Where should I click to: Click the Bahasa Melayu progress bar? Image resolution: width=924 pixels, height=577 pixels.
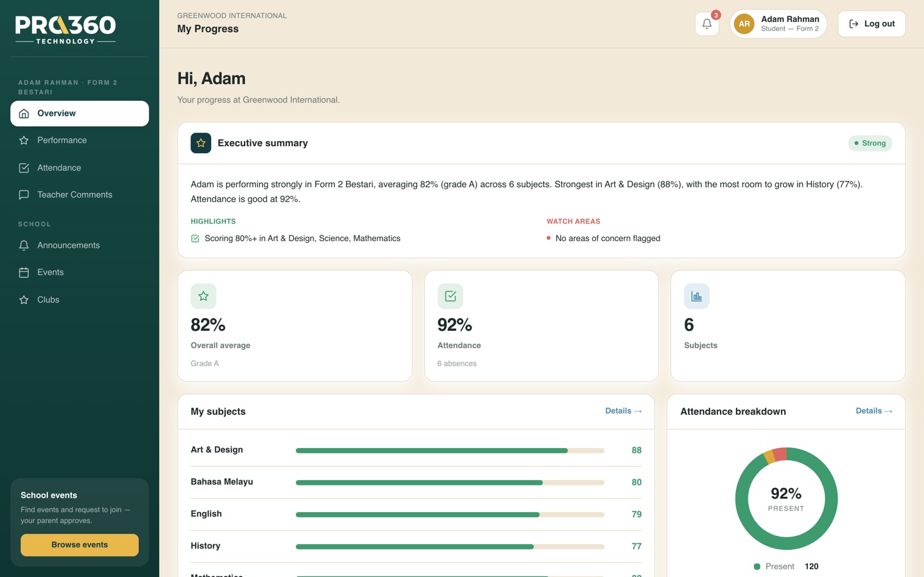[450, 483]
